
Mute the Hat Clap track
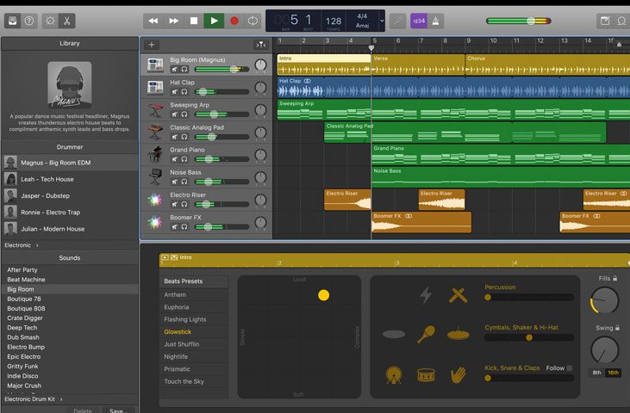[x=174, y=91]
